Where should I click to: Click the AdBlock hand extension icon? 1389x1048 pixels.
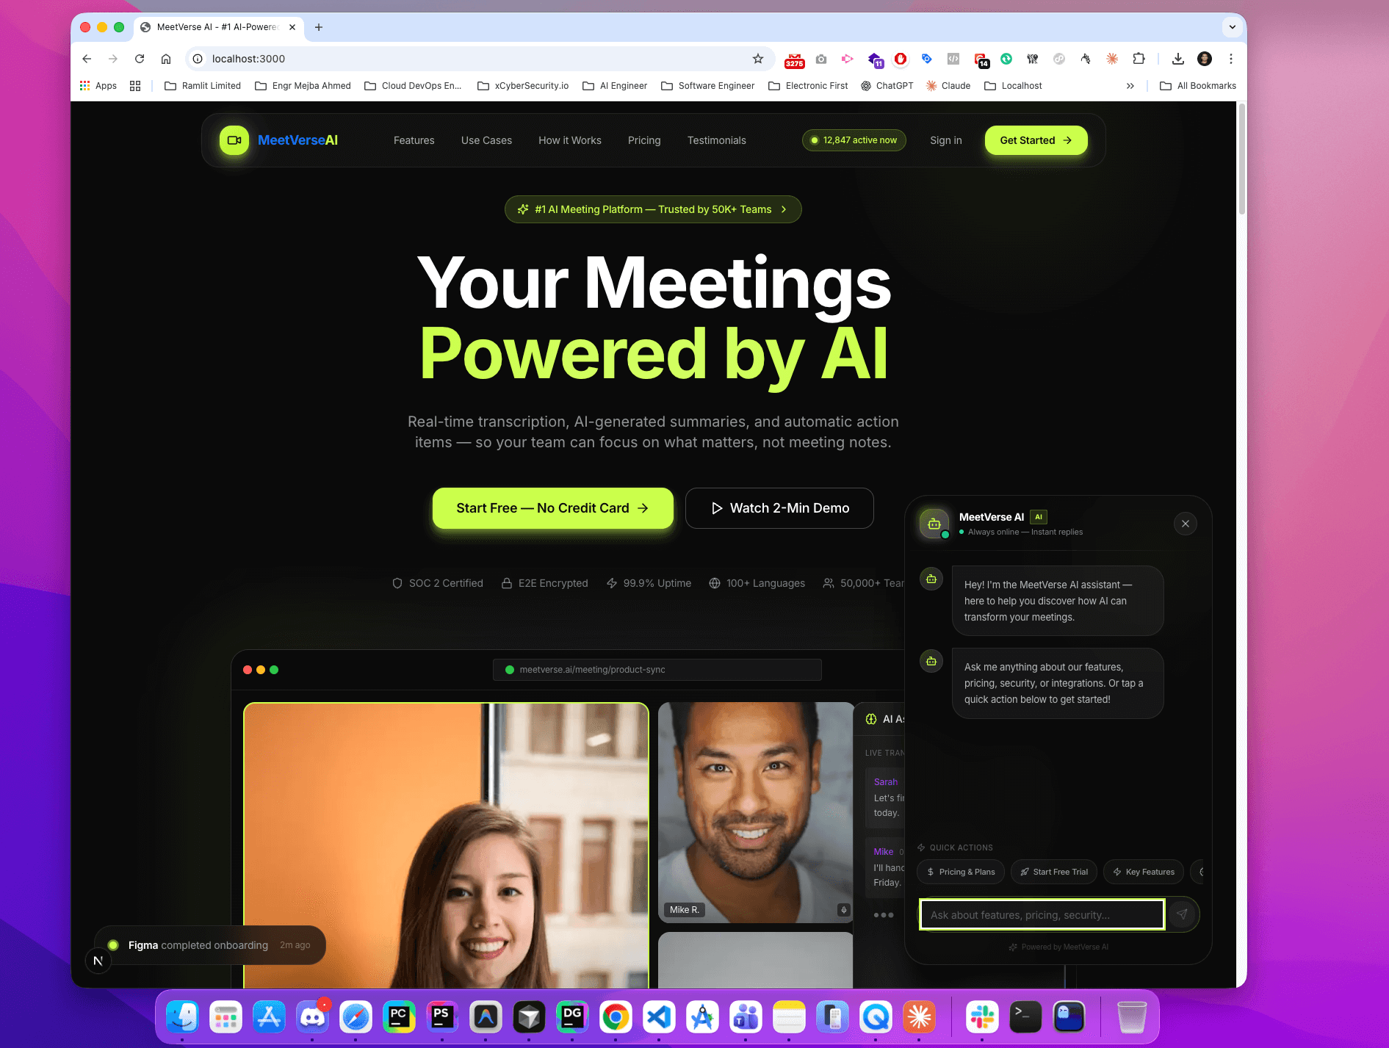click(1086, 59)
